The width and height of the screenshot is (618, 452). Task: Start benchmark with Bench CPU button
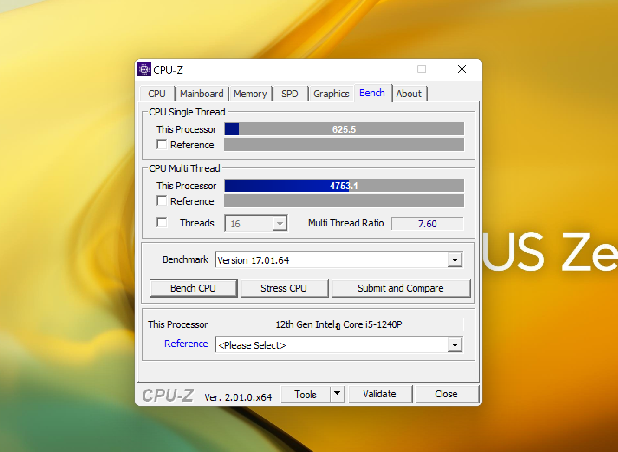coord(193,288)
